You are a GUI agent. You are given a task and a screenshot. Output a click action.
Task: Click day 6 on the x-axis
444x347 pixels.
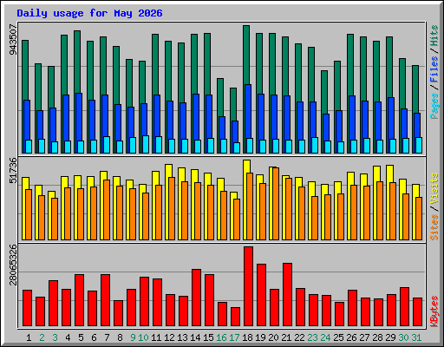pyautogui.click(x=94, y=337)
